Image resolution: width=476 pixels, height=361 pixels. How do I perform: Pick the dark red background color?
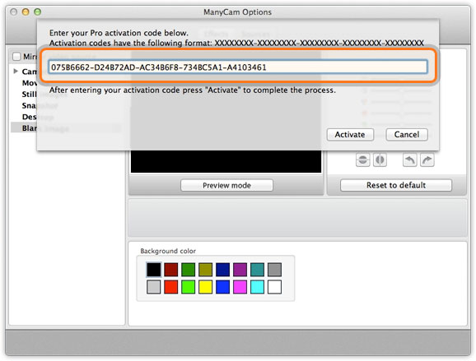[x=171, y=270]
